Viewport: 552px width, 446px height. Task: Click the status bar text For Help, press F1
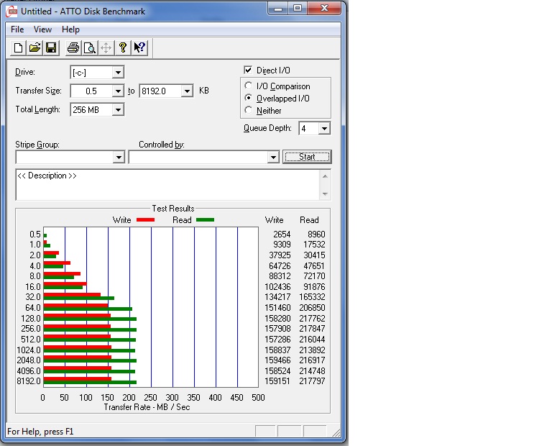40,432
